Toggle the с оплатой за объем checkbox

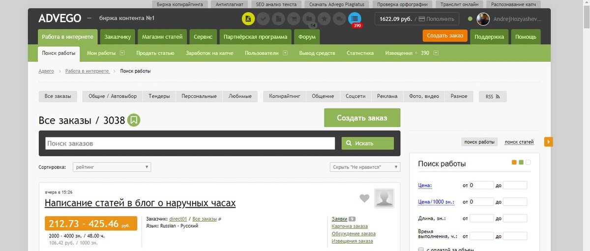(x=420, y=249)
